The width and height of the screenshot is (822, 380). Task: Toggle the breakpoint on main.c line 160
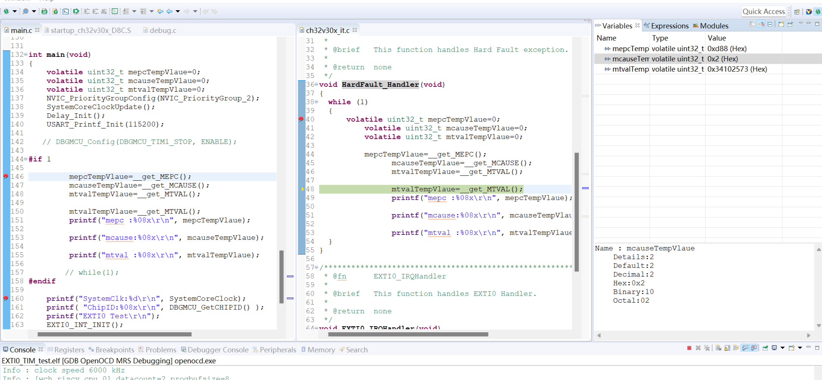(6, 298)
